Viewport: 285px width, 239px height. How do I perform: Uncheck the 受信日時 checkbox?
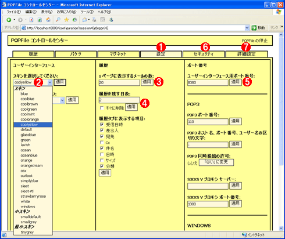tap(102, 125)
